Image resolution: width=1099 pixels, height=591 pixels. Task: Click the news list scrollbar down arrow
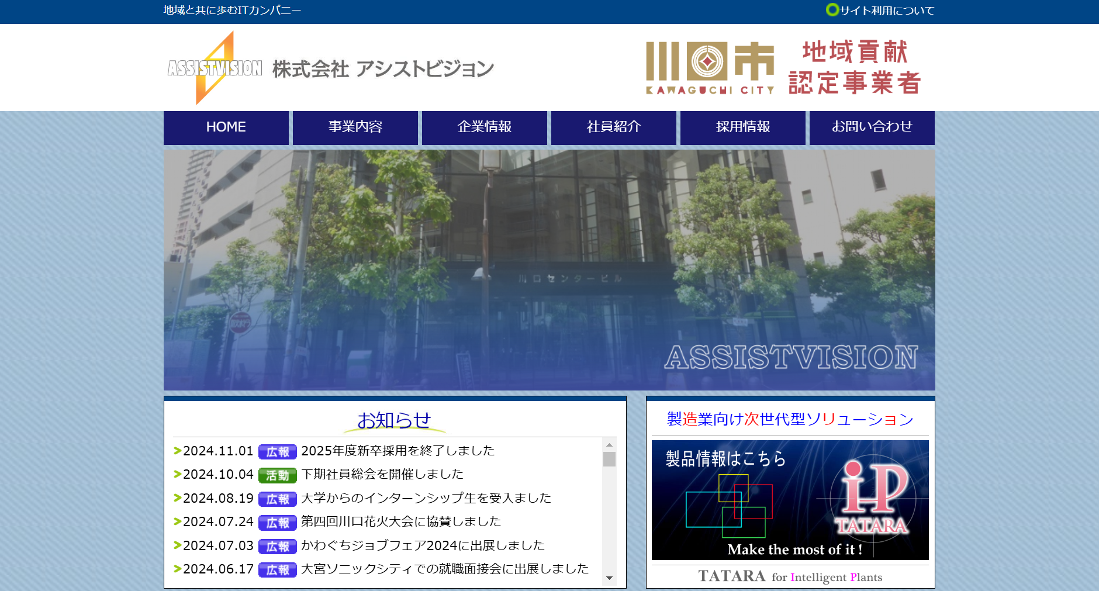pos(609,578)
